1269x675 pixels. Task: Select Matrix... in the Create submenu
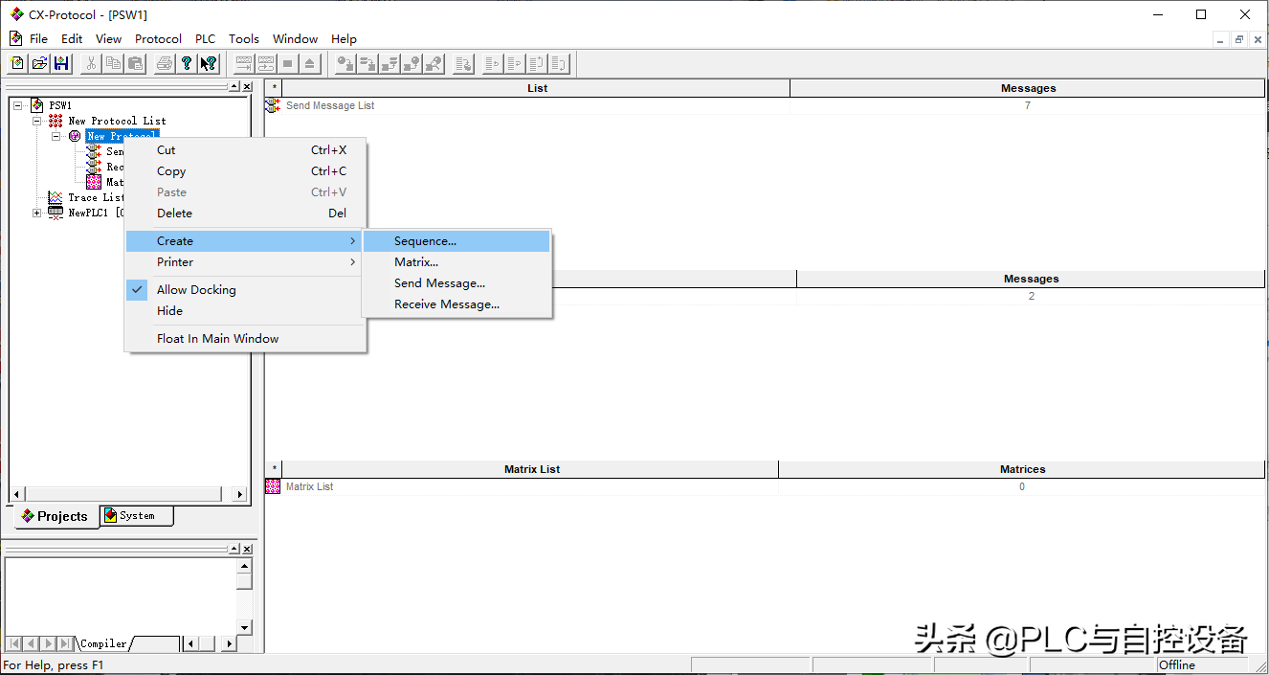[456, 262]
